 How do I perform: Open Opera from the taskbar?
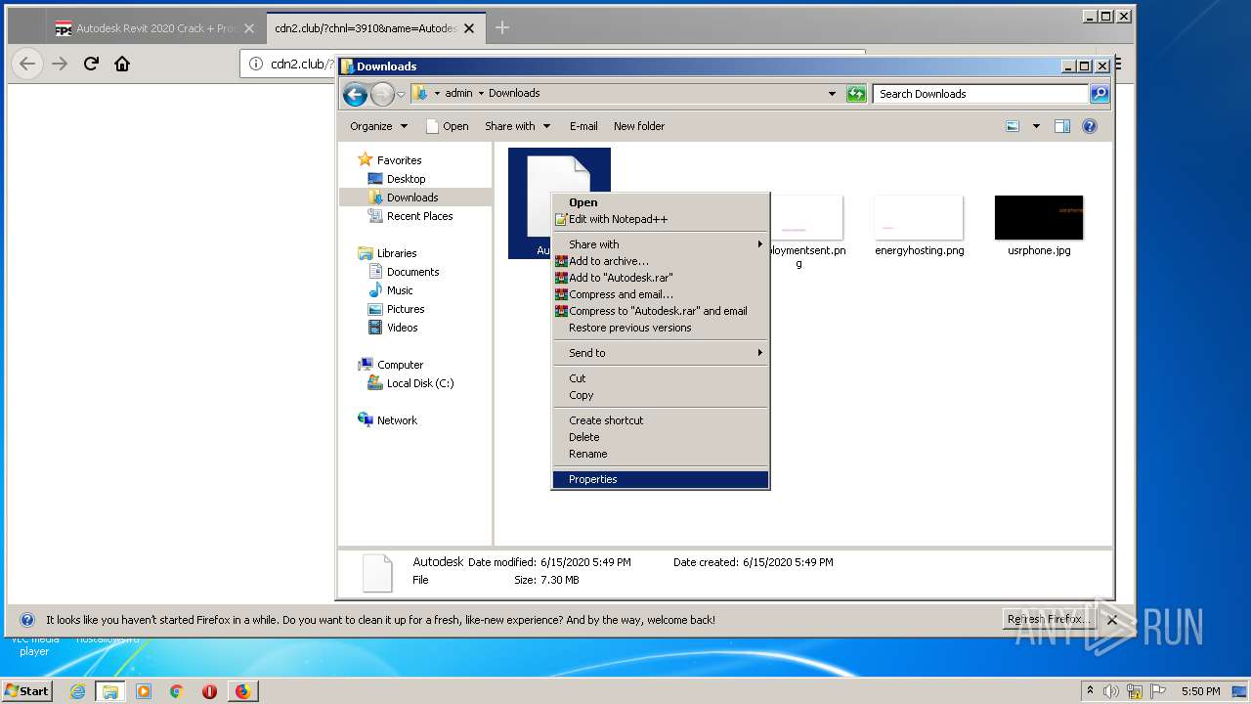[209, 691]
